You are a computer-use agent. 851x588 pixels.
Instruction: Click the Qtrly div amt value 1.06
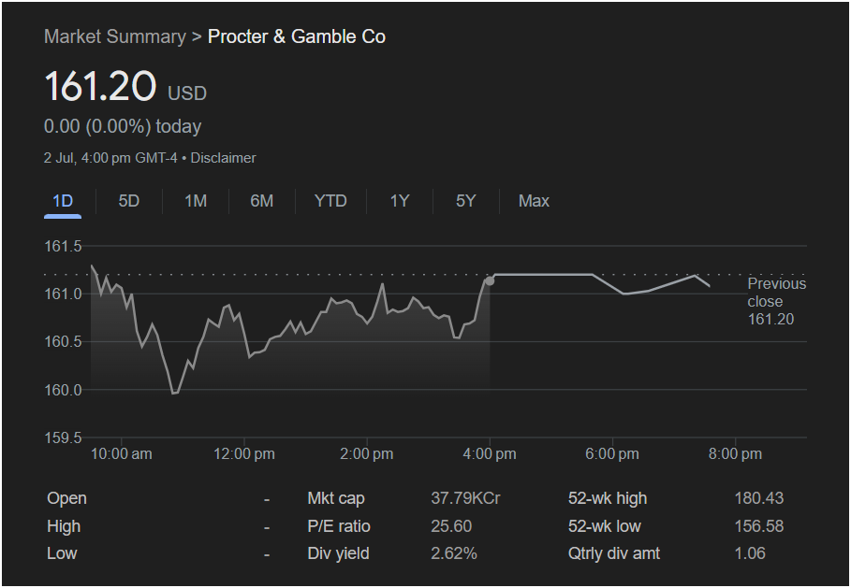point(750,553)
